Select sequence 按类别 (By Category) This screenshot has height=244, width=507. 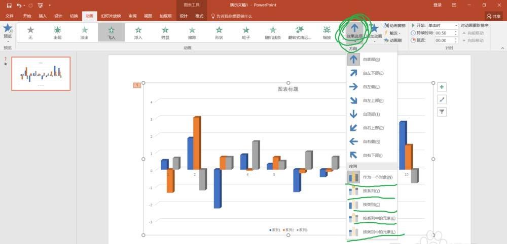[371, 205]
